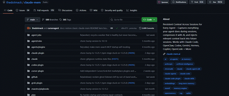Select the 'ai-memory' topic tag
Viewport: 229px width, 96px height.
[x=186, y=59]
